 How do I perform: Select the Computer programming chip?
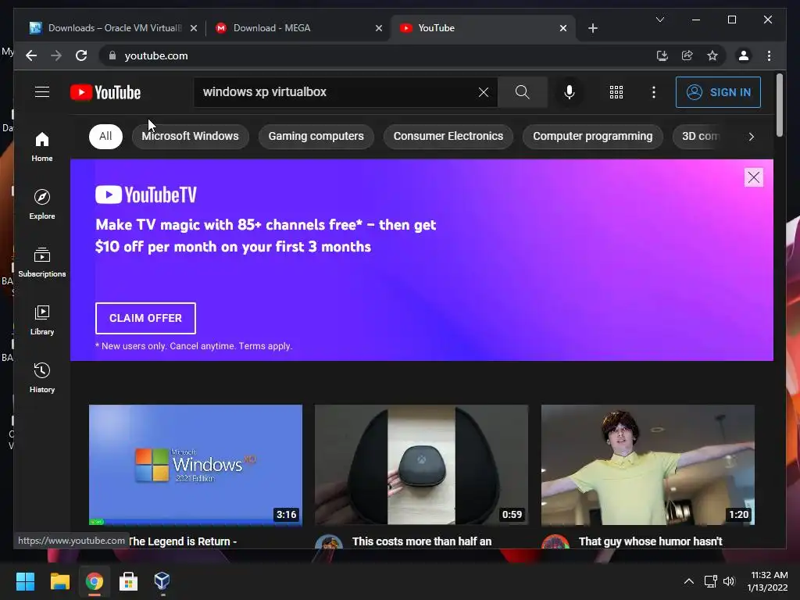[x=592, y=136]
